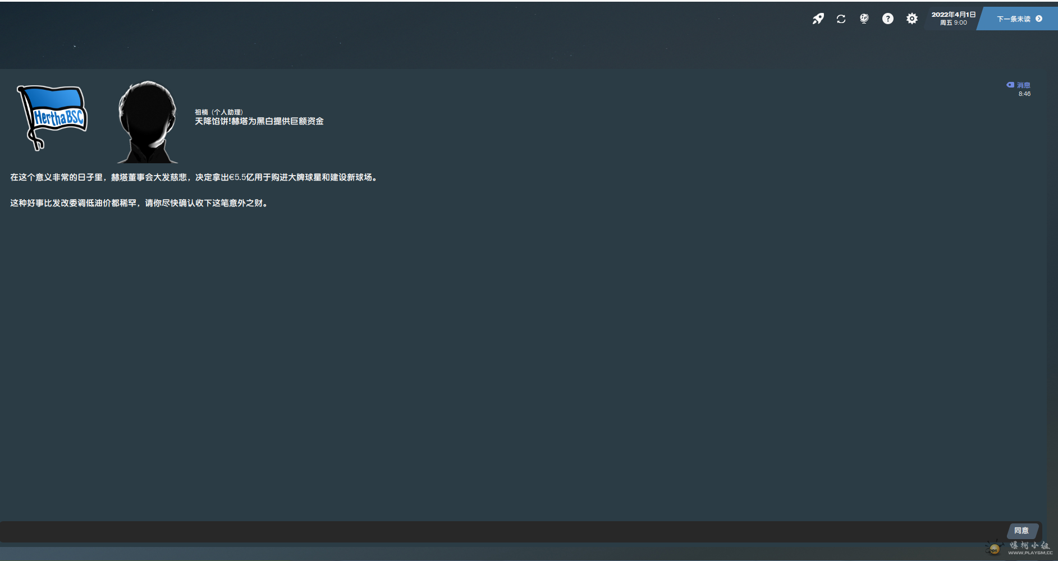Open settings with the gear icon
This screenshot has height=561, width=1058.
tap(912, 19)
